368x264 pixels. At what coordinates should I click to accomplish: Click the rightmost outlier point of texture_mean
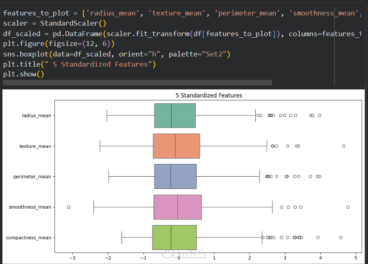tap(344, 146)
